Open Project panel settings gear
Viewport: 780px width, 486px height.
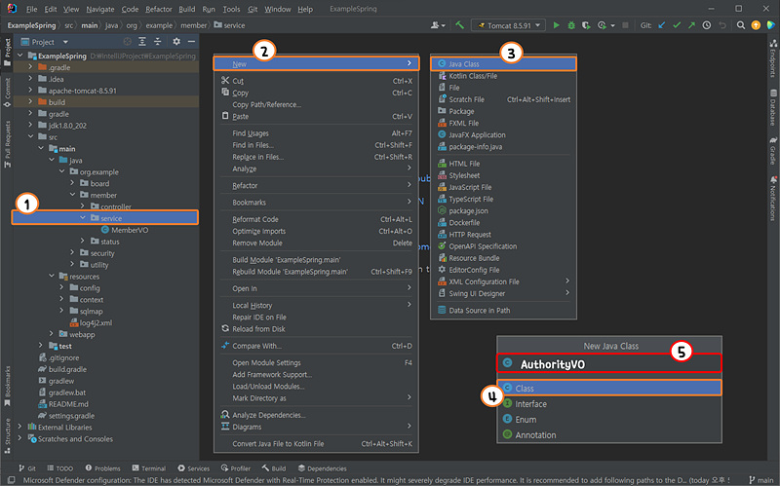[x=176, y=42]
